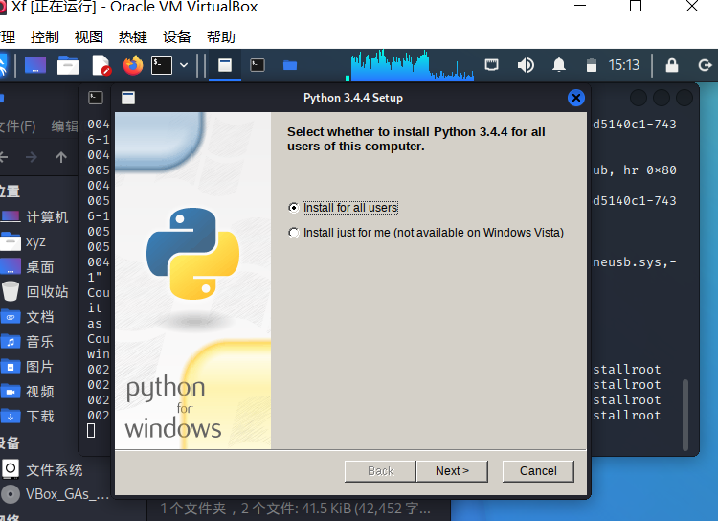Open 桌面 in the file manager sidebar
Screen dimensions: 718x521
pyautogui.click(x=38, y=266)
